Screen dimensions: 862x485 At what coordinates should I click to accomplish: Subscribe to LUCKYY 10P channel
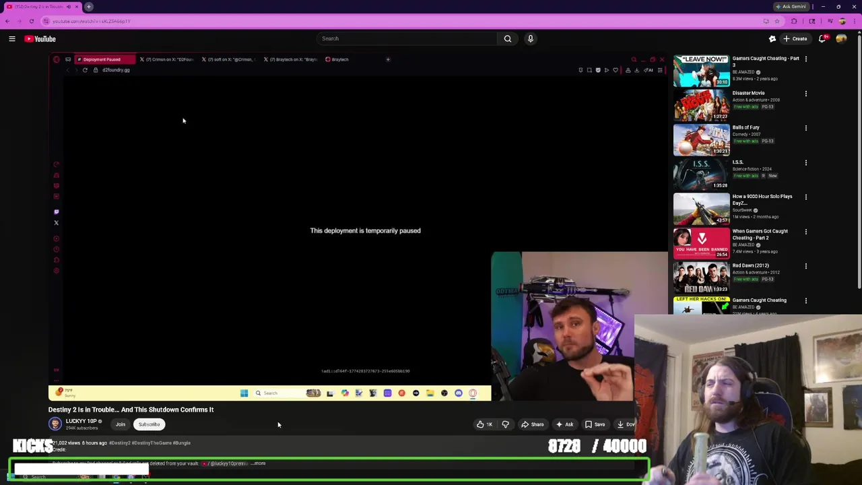149,424
